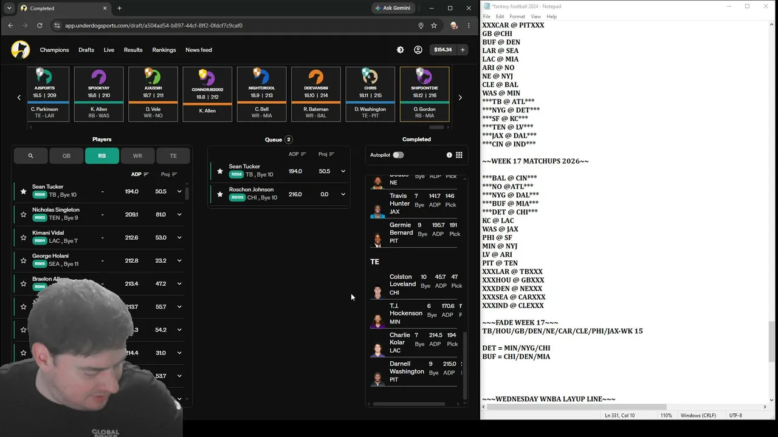This screenshot has width=778, height=437.
Task: Select the player search magnifier tab
Action: point(30,156)
